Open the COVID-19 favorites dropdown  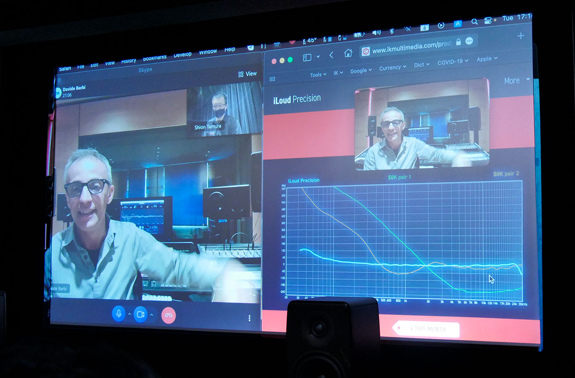(x=453, y=62)
